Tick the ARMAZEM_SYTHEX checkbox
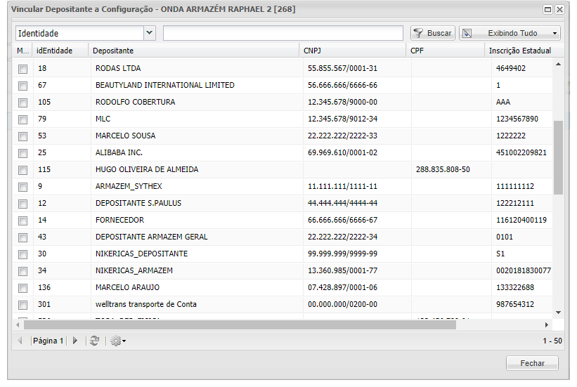Screen dimensions: 577x387 [22, 187]
